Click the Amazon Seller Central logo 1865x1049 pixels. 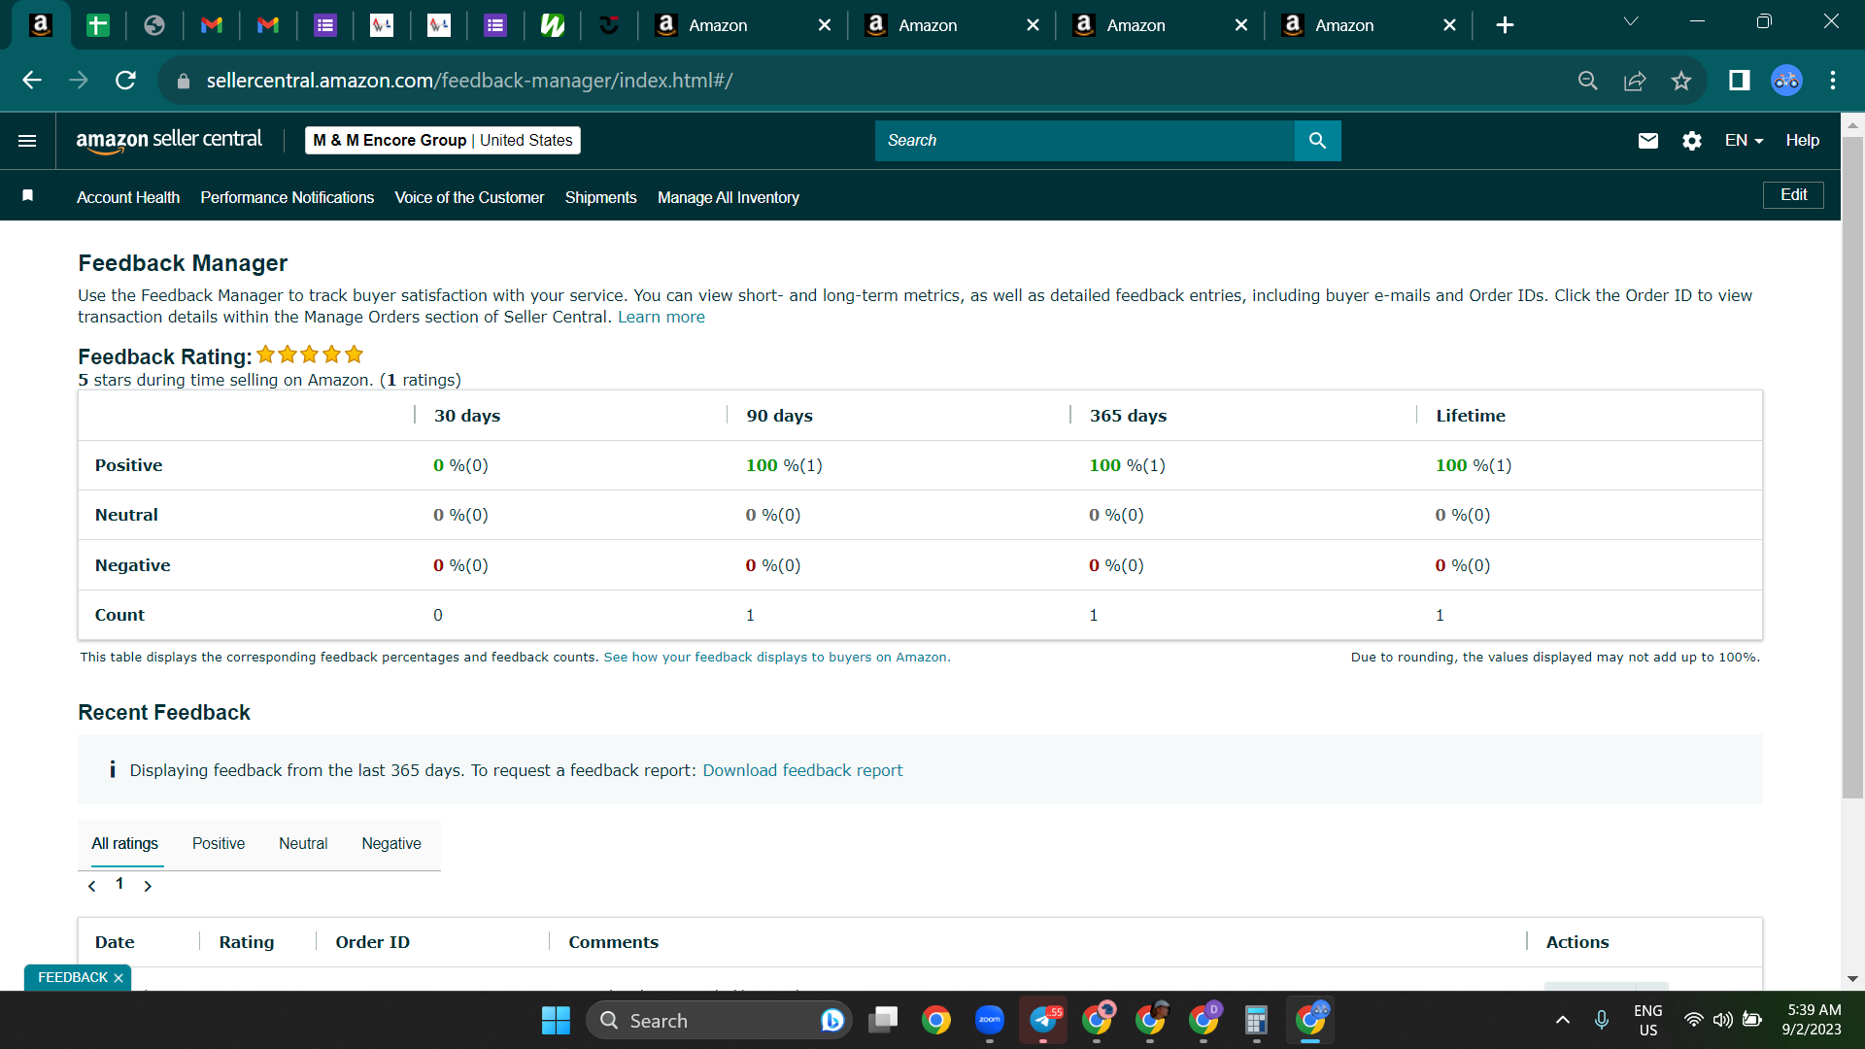[169, 141]
